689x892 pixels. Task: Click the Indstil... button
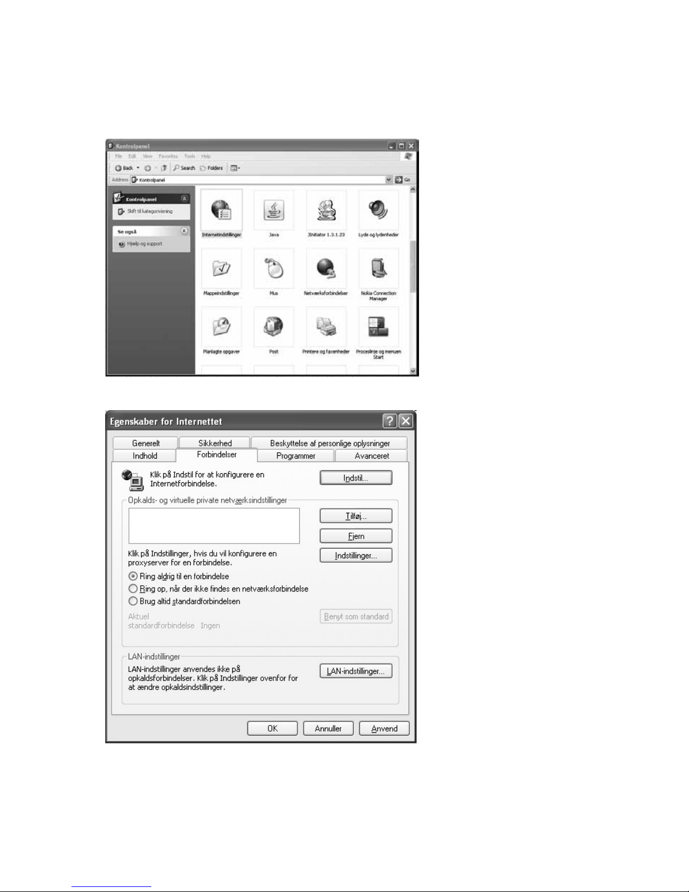[356, 478]
